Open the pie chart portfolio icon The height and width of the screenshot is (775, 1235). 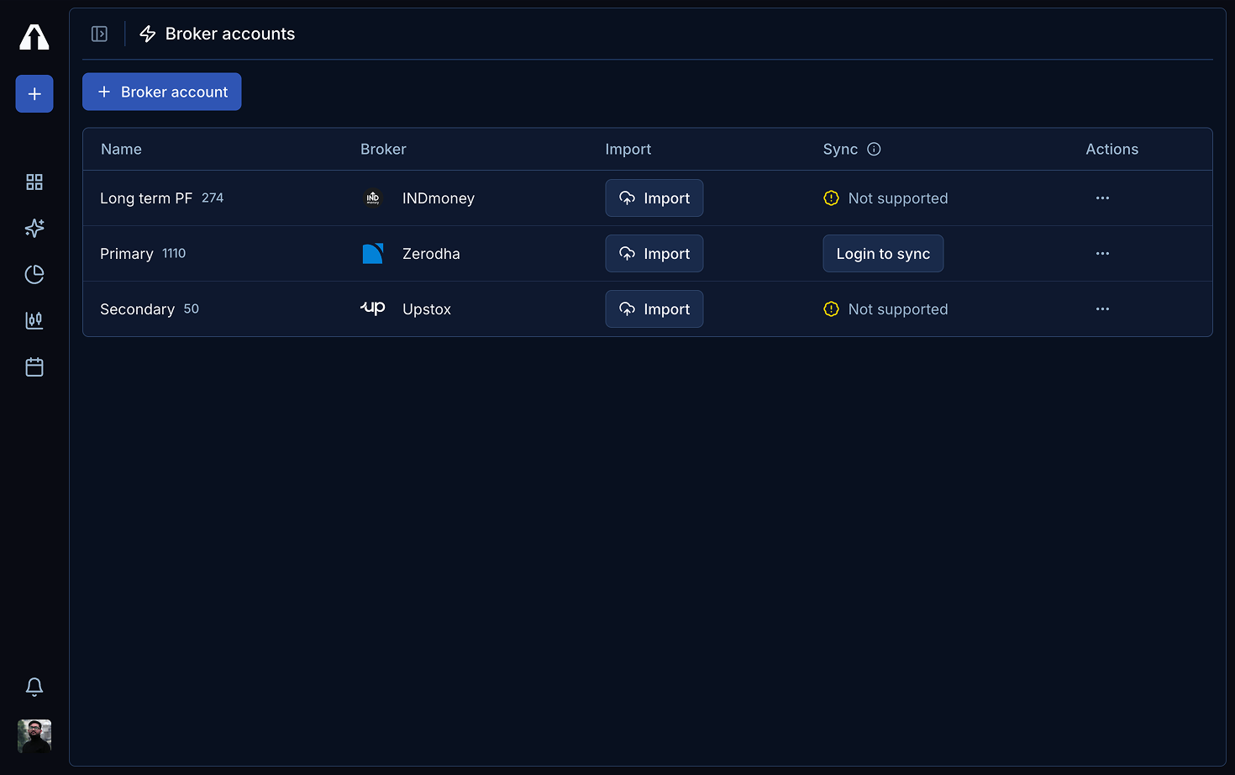(34, 274)
